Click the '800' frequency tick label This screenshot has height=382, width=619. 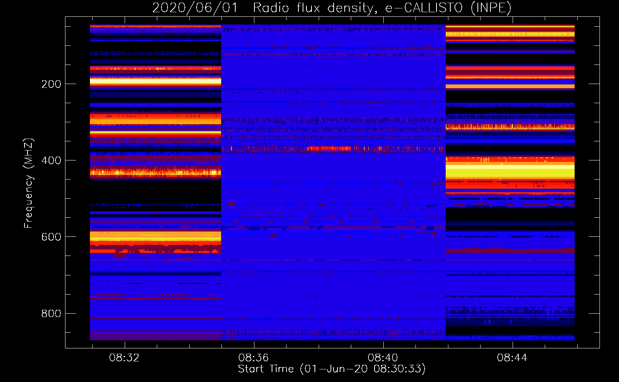pyautogui.click(x=51, y=314)
